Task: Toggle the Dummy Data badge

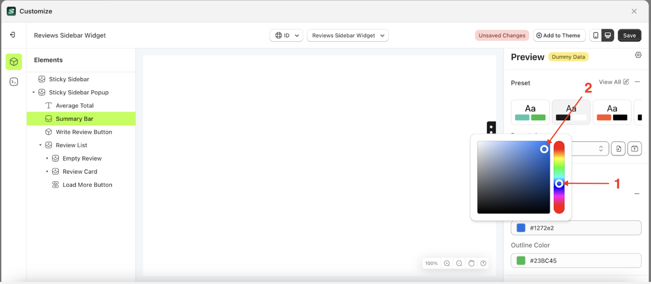Action: click(x=568, y=57)
